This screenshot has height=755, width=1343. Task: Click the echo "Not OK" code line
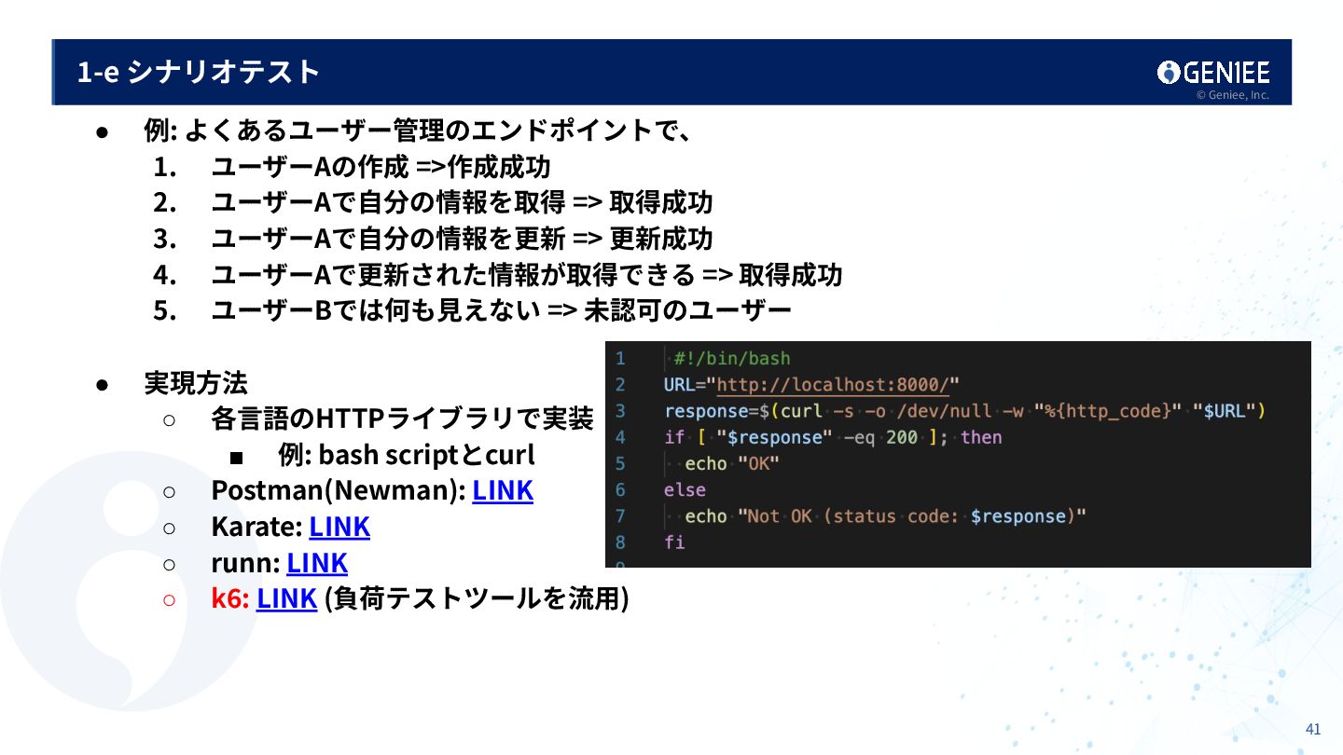[x=886, y=516]
